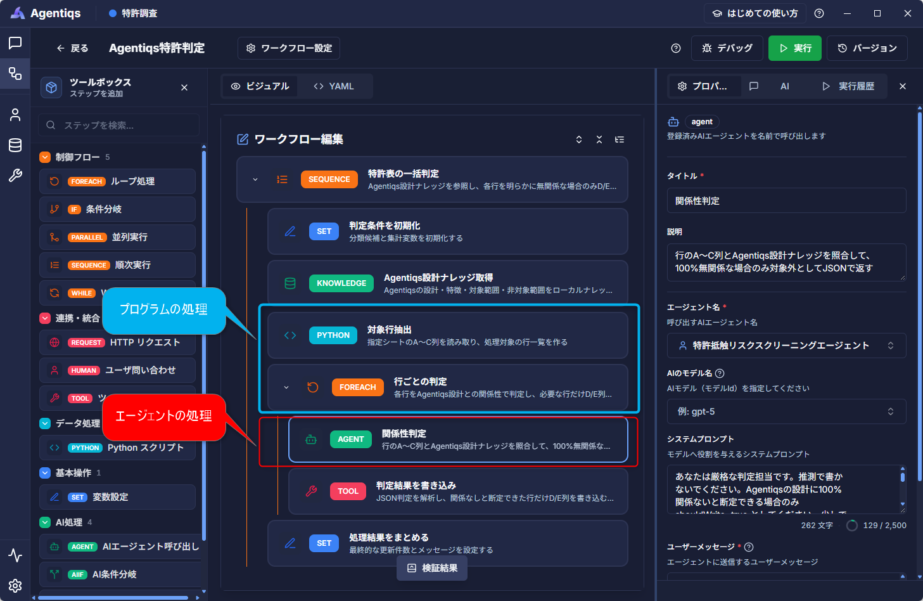The width and height of the screenshot is (923, 601).
Task: Click the help question icon in title bar
Action: (x=819, y=13)
